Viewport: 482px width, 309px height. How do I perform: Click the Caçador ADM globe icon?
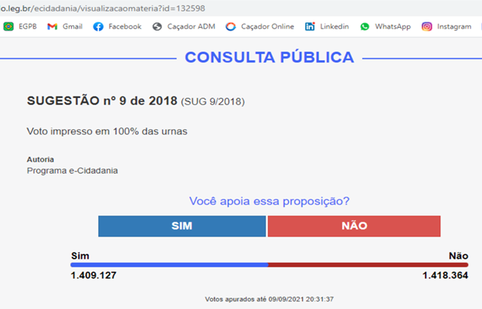tap(157, 27)
